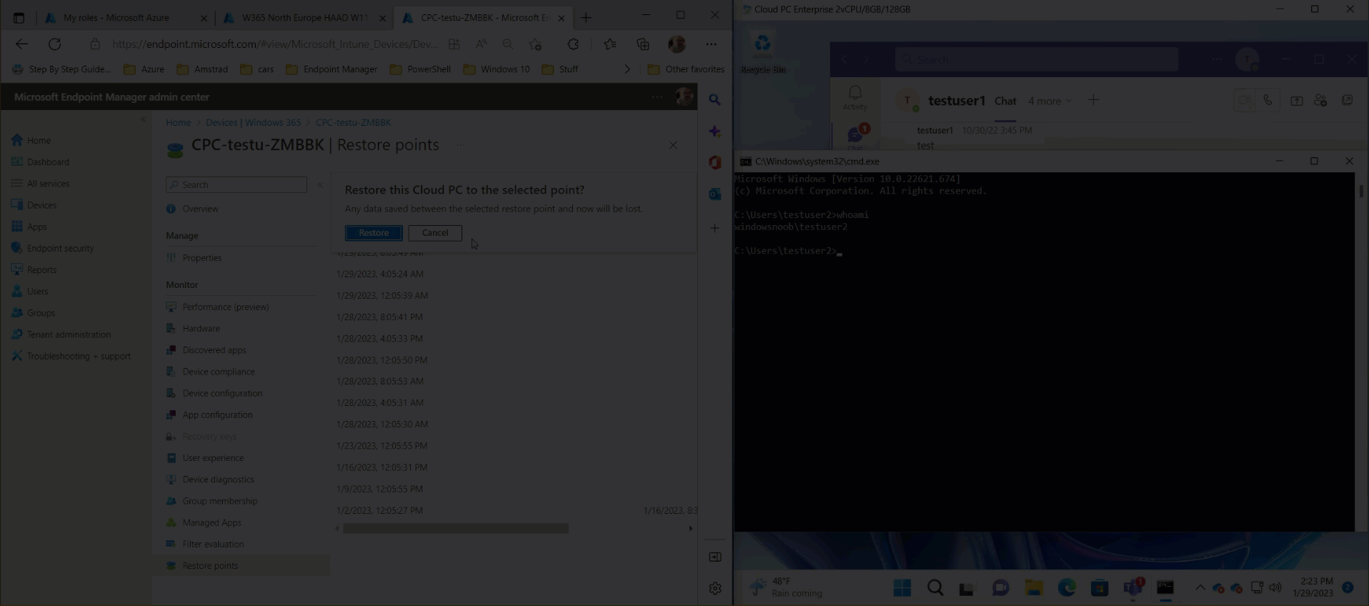Viewport: 1369px width, 606px height.
Task: Click Devices | Windows 365 breadcrumb
Action: (253, 122)
